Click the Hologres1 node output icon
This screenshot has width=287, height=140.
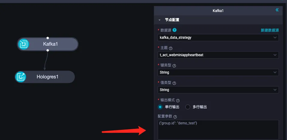[x=20, y=77]
